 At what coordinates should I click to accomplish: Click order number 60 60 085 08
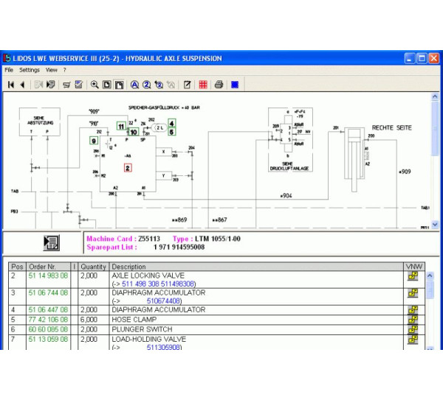tap(48, 329)
